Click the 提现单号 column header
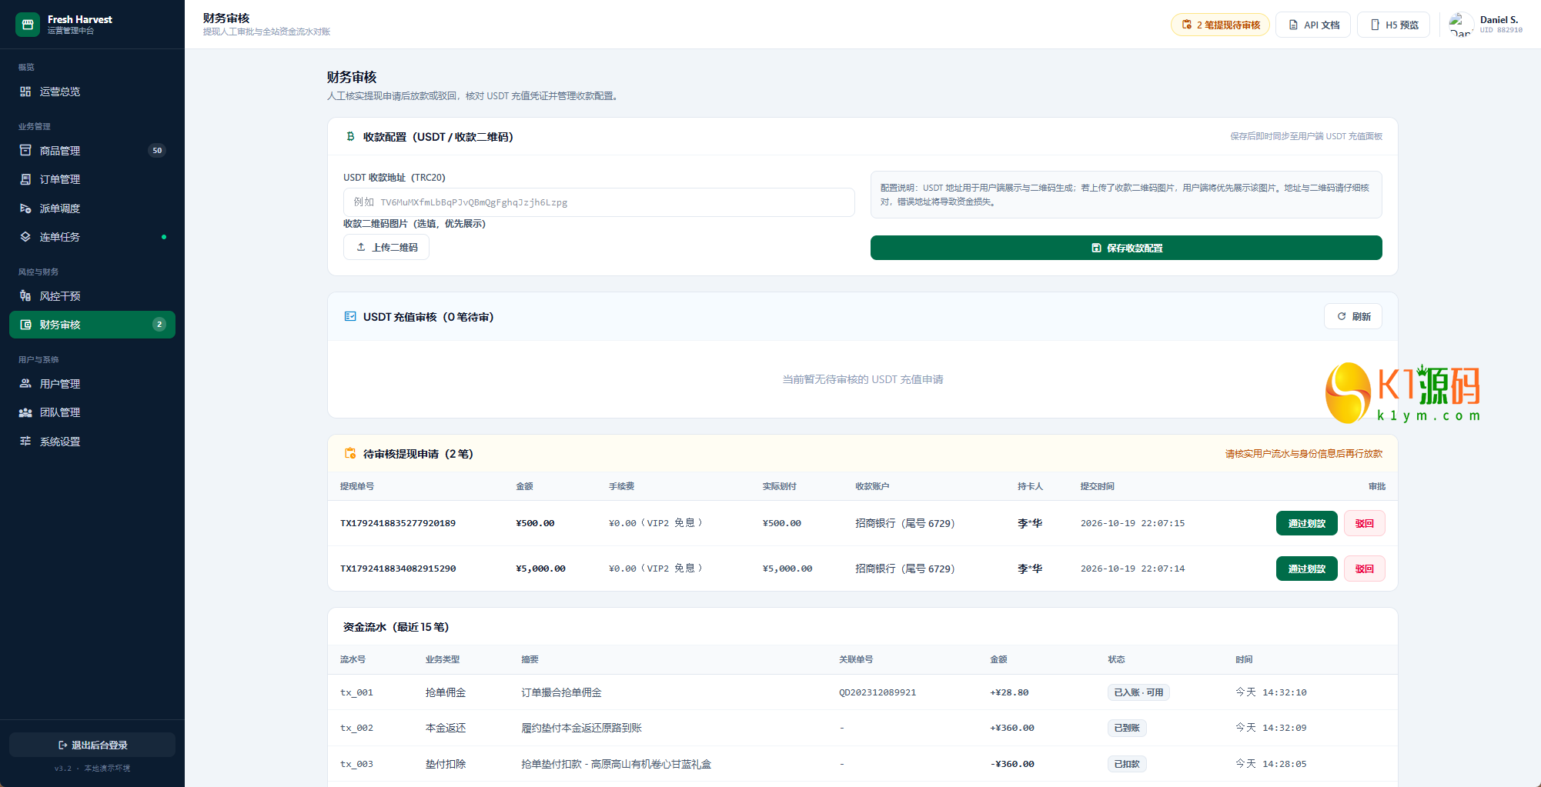 pos(357,486)
